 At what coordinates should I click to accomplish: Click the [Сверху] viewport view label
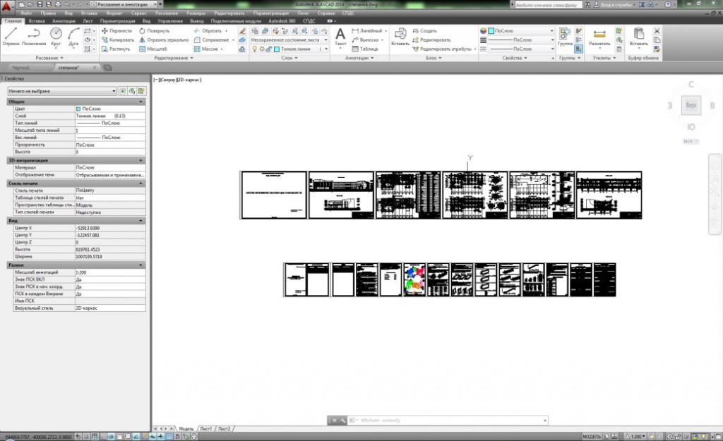(168, 80)
